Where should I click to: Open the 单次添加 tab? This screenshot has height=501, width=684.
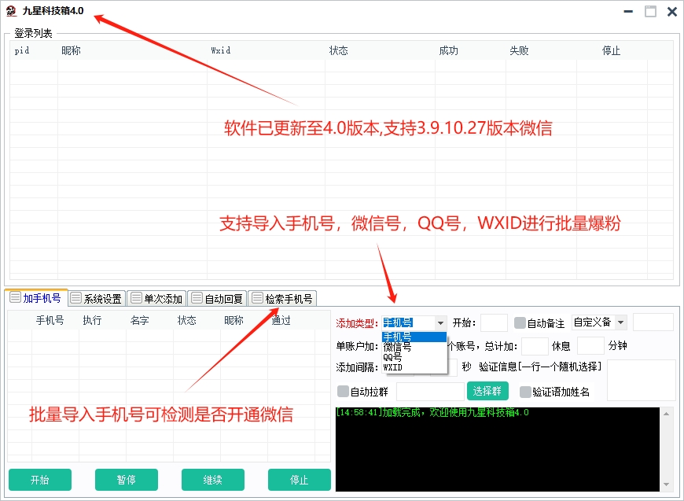pyautogui.click(x=157, y=299)
